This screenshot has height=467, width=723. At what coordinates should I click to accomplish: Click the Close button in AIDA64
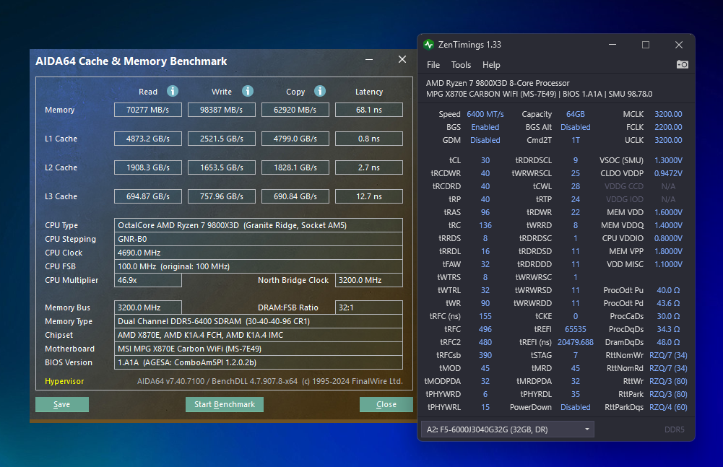[386, 404]
